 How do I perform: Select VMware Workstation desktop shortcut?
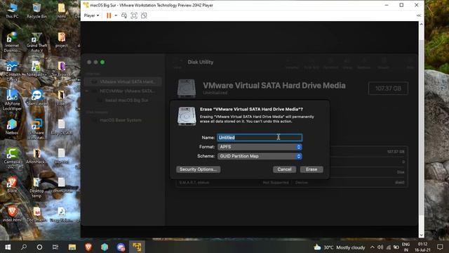coord(36,129)
